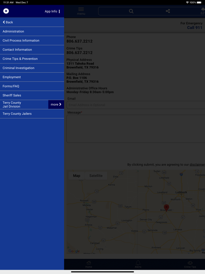Image resolution: width=205 pixels, height=274 pixels.
Task: Open Crime Tips & Prevention
Action: click(x=32, y=59)
